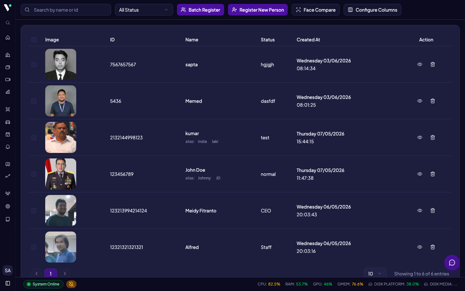This screenshot has height=291, width=465.
Task: Delete the Memed record with trash icon
Action: tap(433, 101)
